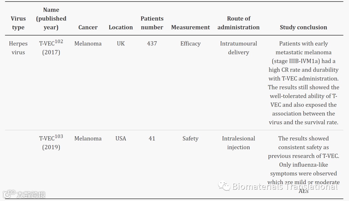Open citation 103 superscript link
349x201 pixels.
coord(59,136)
